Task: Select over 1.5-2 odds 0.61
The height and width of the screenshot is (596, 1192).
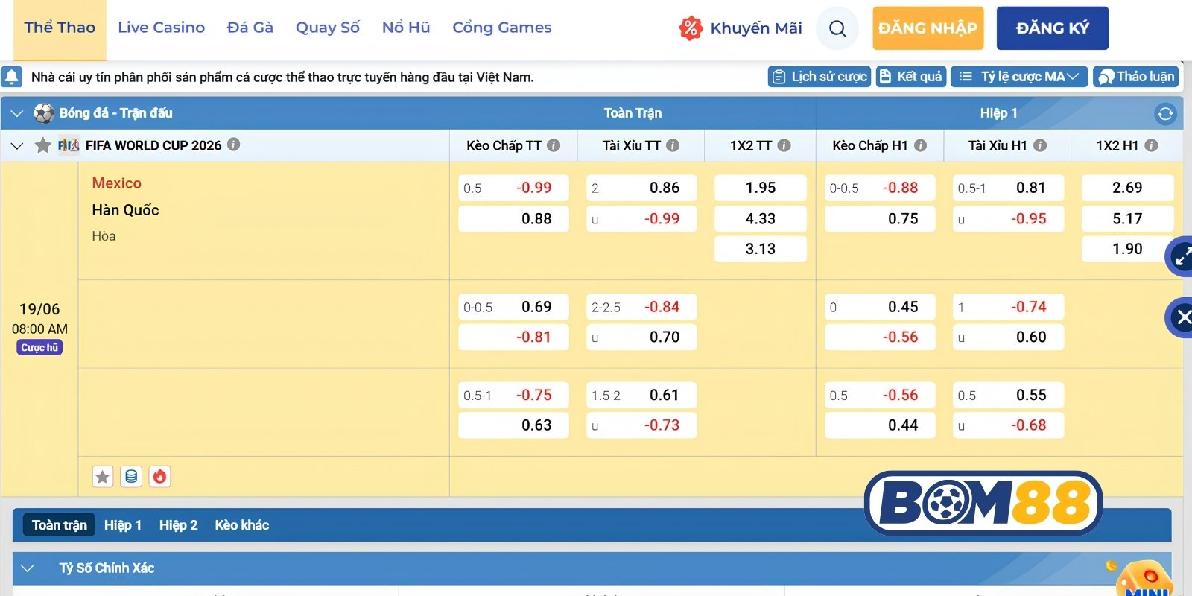Action: [641, 396]
